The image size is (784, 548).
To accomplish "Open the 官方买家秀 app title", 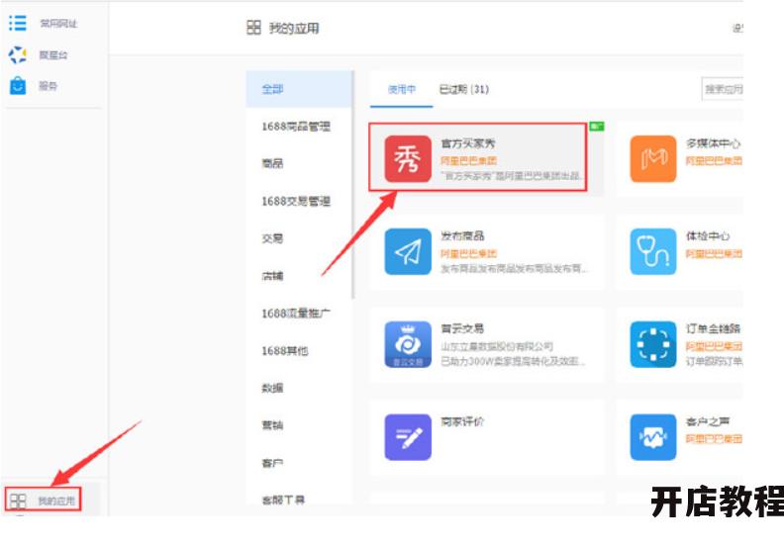I will click(x=468, y=143).
